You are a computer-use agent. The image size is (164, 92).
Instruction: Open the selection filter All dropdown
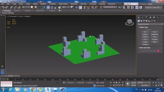[x=26, y=7]
